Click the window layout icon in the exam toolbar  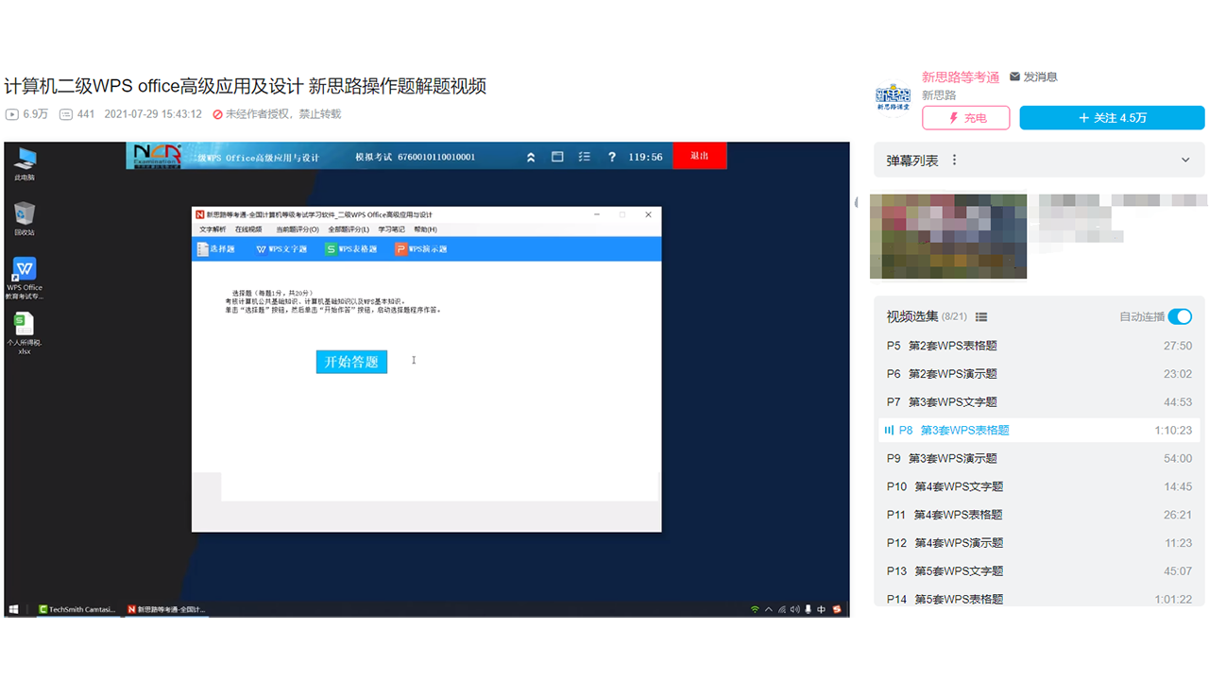tap(557, 157)
